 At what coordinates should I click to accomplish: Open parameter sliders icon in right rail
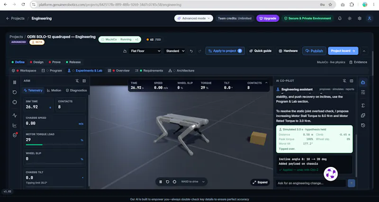point(363,92)
